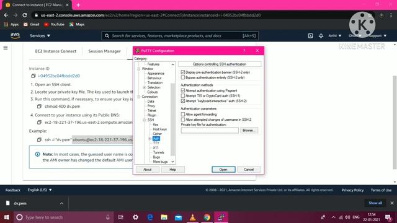Switch to EC2 Instance Connect tab
397x223 pixels.
[x=55, y=51]
